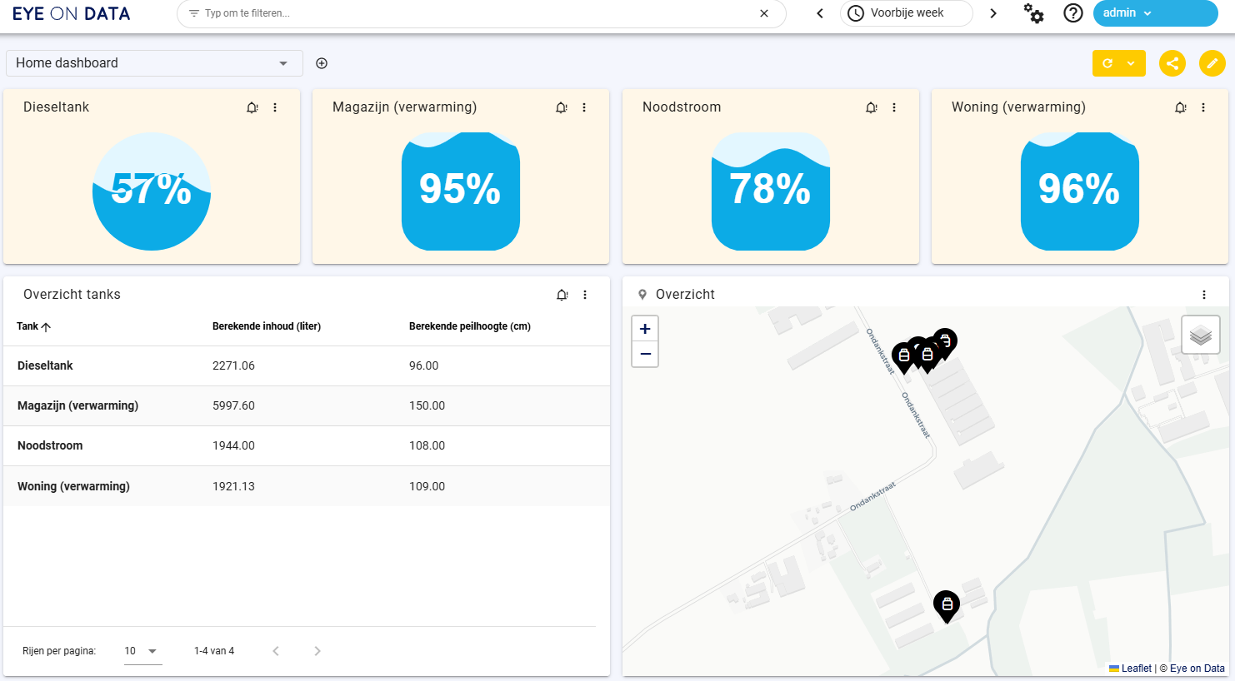Clear the filter text with X icon

764,13
